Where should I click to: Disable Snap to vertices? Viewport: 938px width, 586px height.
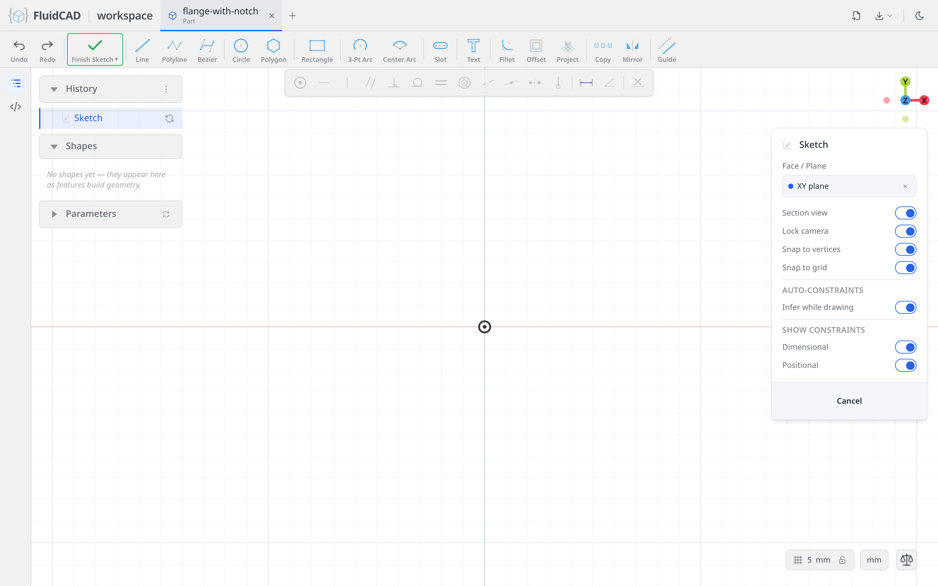pos(905,249)
